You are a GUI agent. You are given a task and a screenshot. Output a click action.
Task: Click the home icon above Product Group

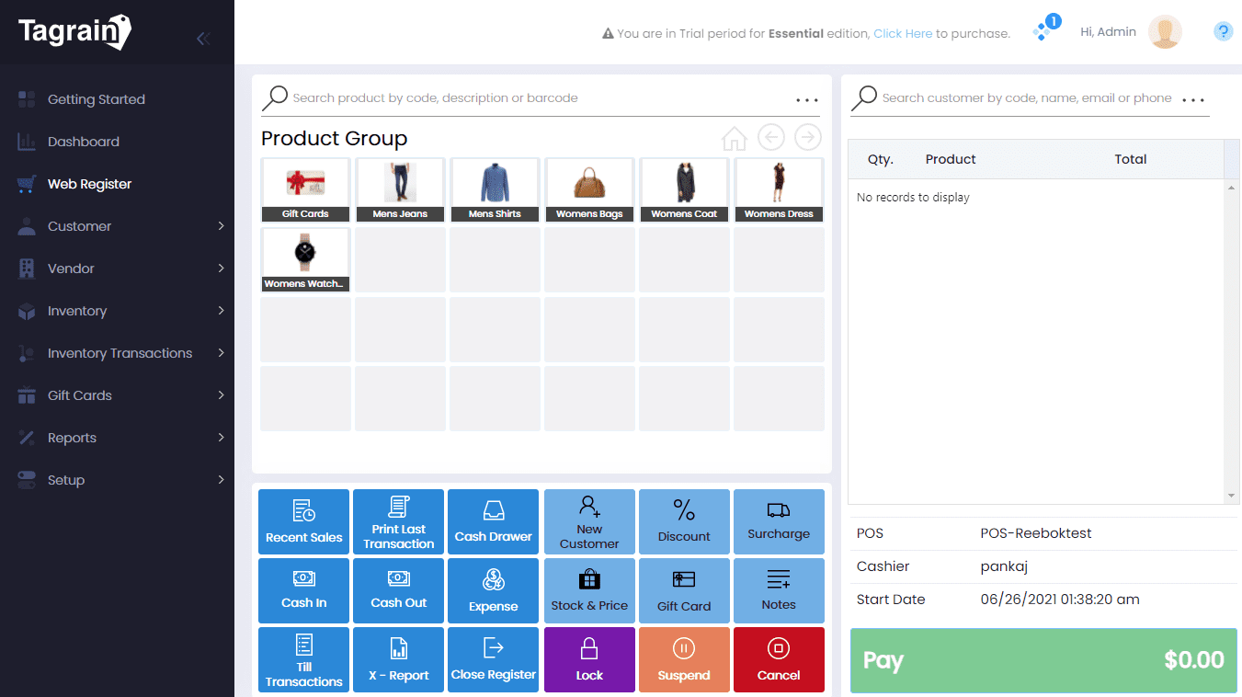coord(734,137)
